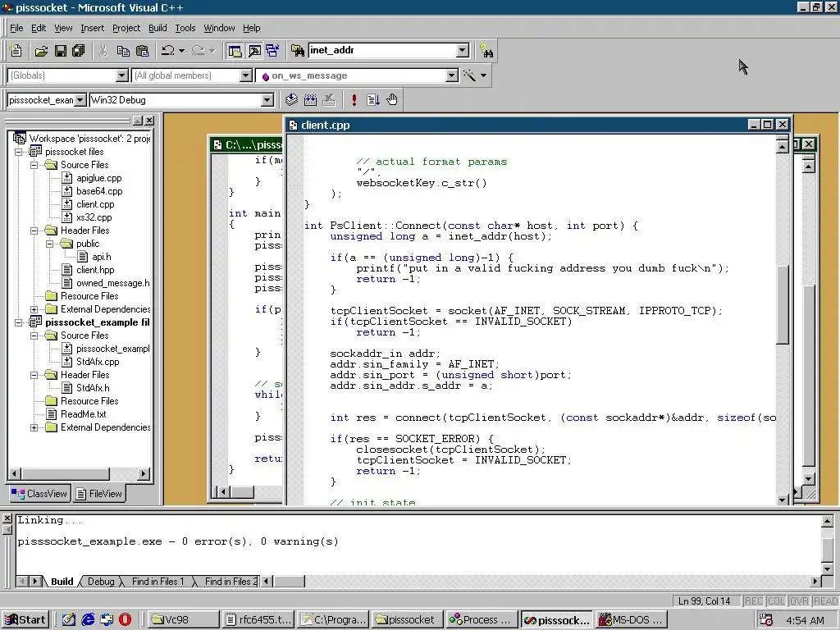The height and width of the screenshot is (630, 840).
Task: Select StdAfx.cpp in file tree
Action: click(98, 362)
